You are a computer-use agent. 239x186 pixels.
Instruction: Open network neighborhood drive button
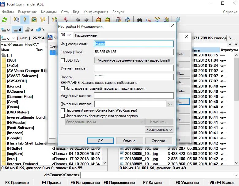[40, 30]
